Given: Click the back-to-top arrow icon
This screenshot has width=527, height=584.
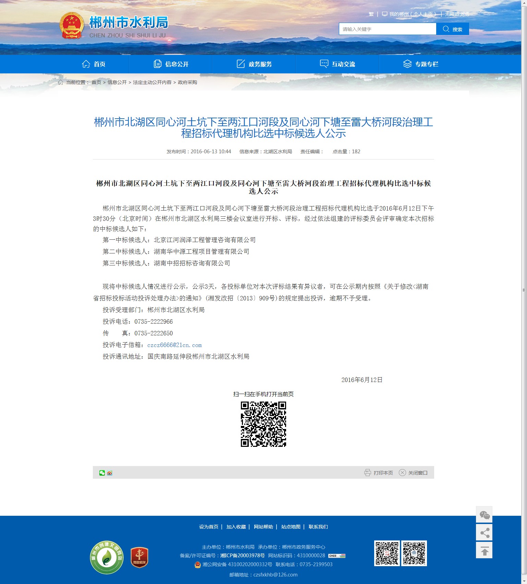Looking at the screenshot, I should coord(484,550).
